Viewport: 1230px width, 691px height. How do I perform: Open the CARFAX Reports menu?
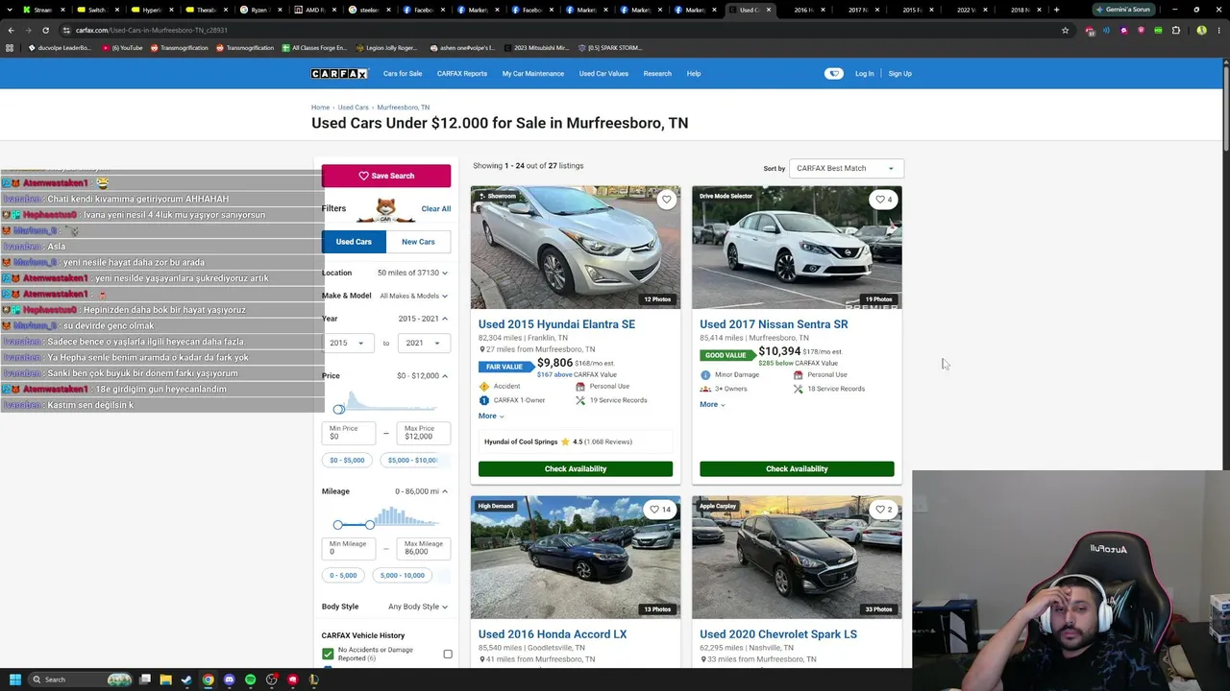(x=462, y=74)
